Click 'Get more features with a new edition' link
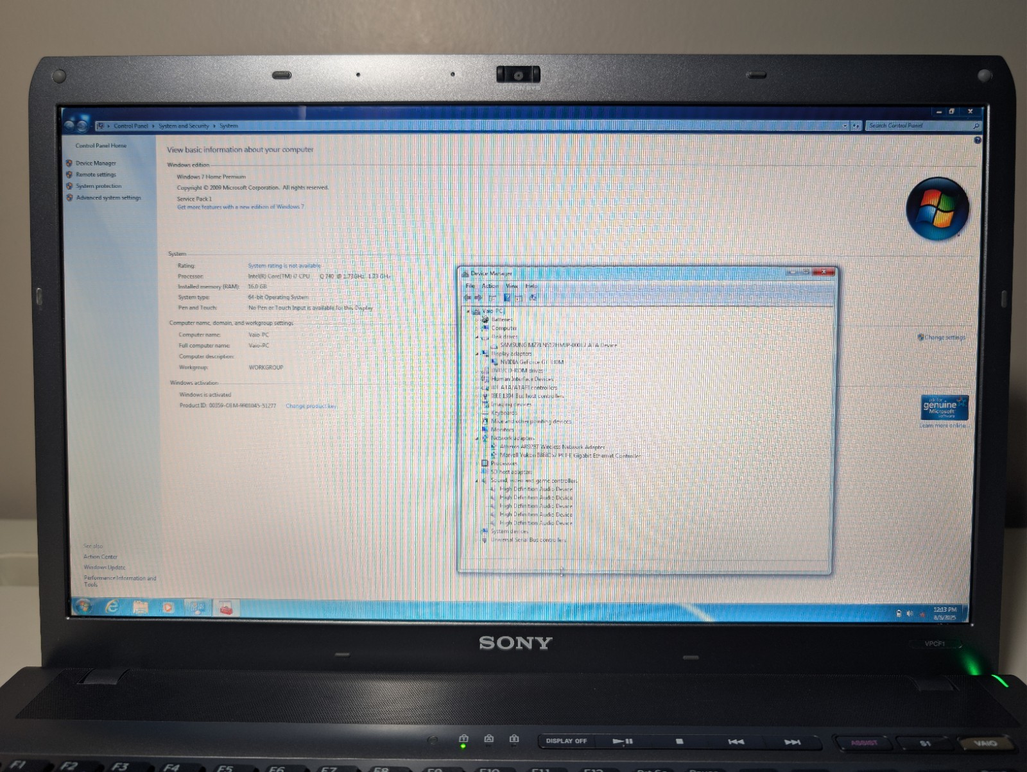Image resolution: width=1027 pixels, height=772 pixels. (240, 207)
